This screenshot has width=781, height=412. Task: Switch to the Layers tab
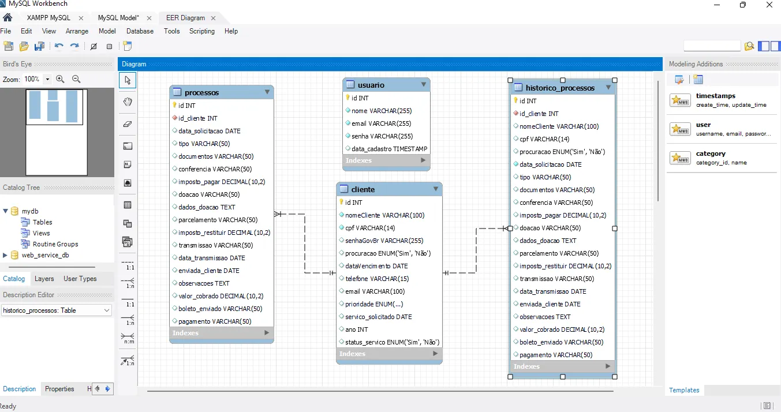pyautogui.click(x=44, y=279)
